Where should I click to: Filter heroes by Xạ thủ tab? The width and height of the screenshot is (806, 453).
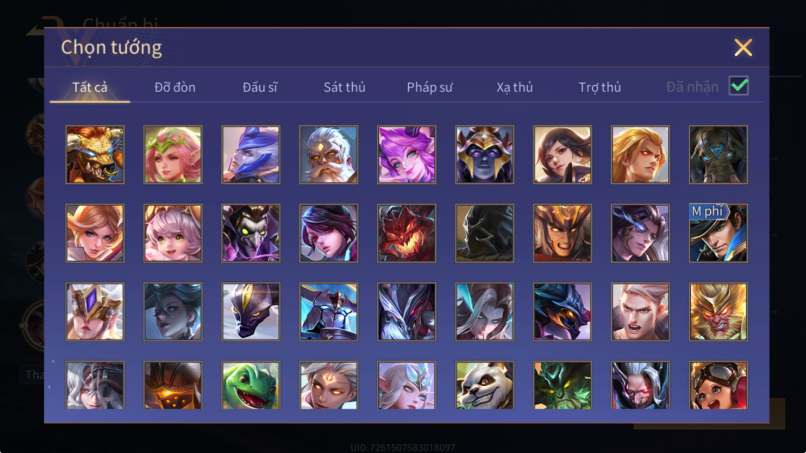point(514,87)
